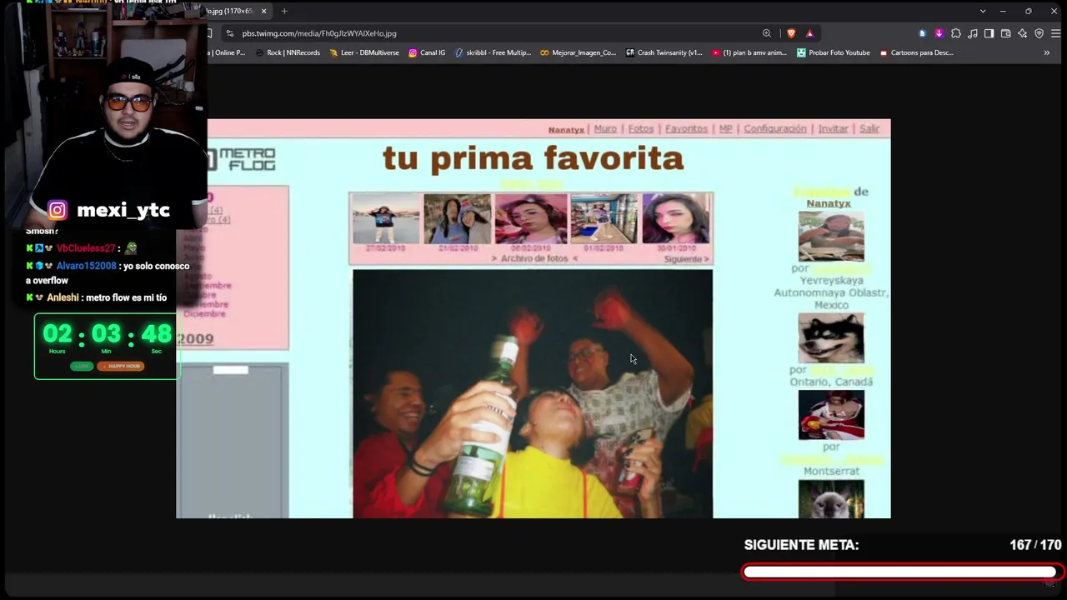The image size is (1067, 600).
Task: Go to the Muro page
Action: coord(605,129)
